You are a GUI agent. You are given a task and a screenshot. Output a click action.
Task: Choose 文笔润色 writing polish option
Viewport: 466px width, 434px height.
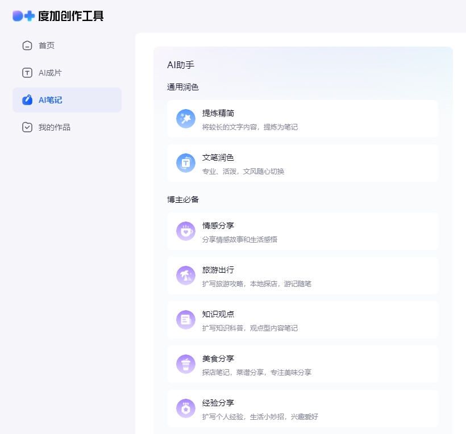(x=218, y=157)
